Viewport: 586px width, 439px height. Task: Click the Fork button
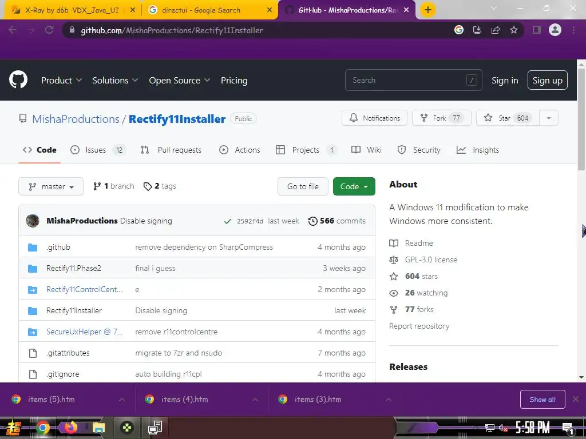point(441,118)
